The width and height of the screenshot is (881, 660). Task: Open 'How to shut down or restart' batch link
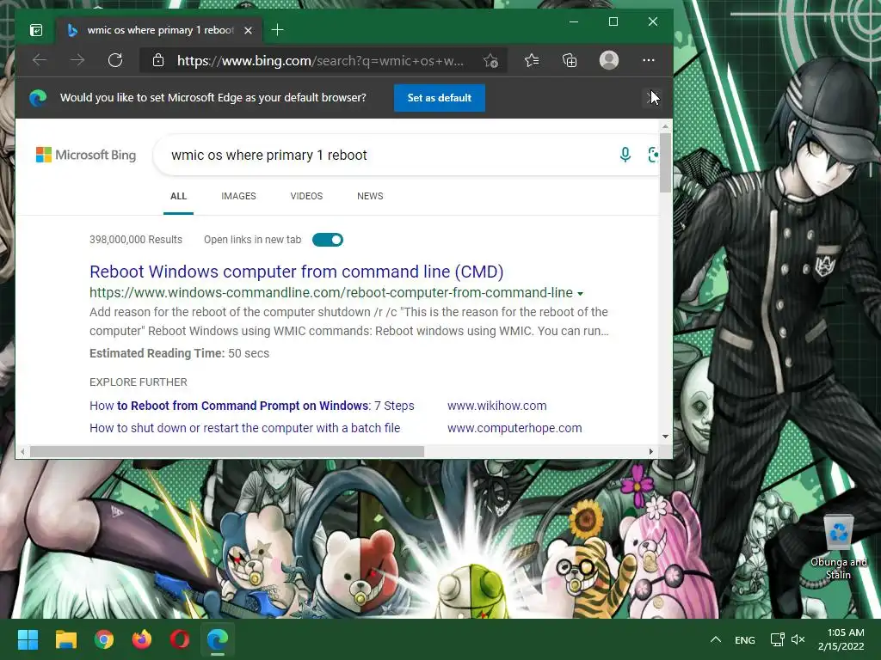245,428
